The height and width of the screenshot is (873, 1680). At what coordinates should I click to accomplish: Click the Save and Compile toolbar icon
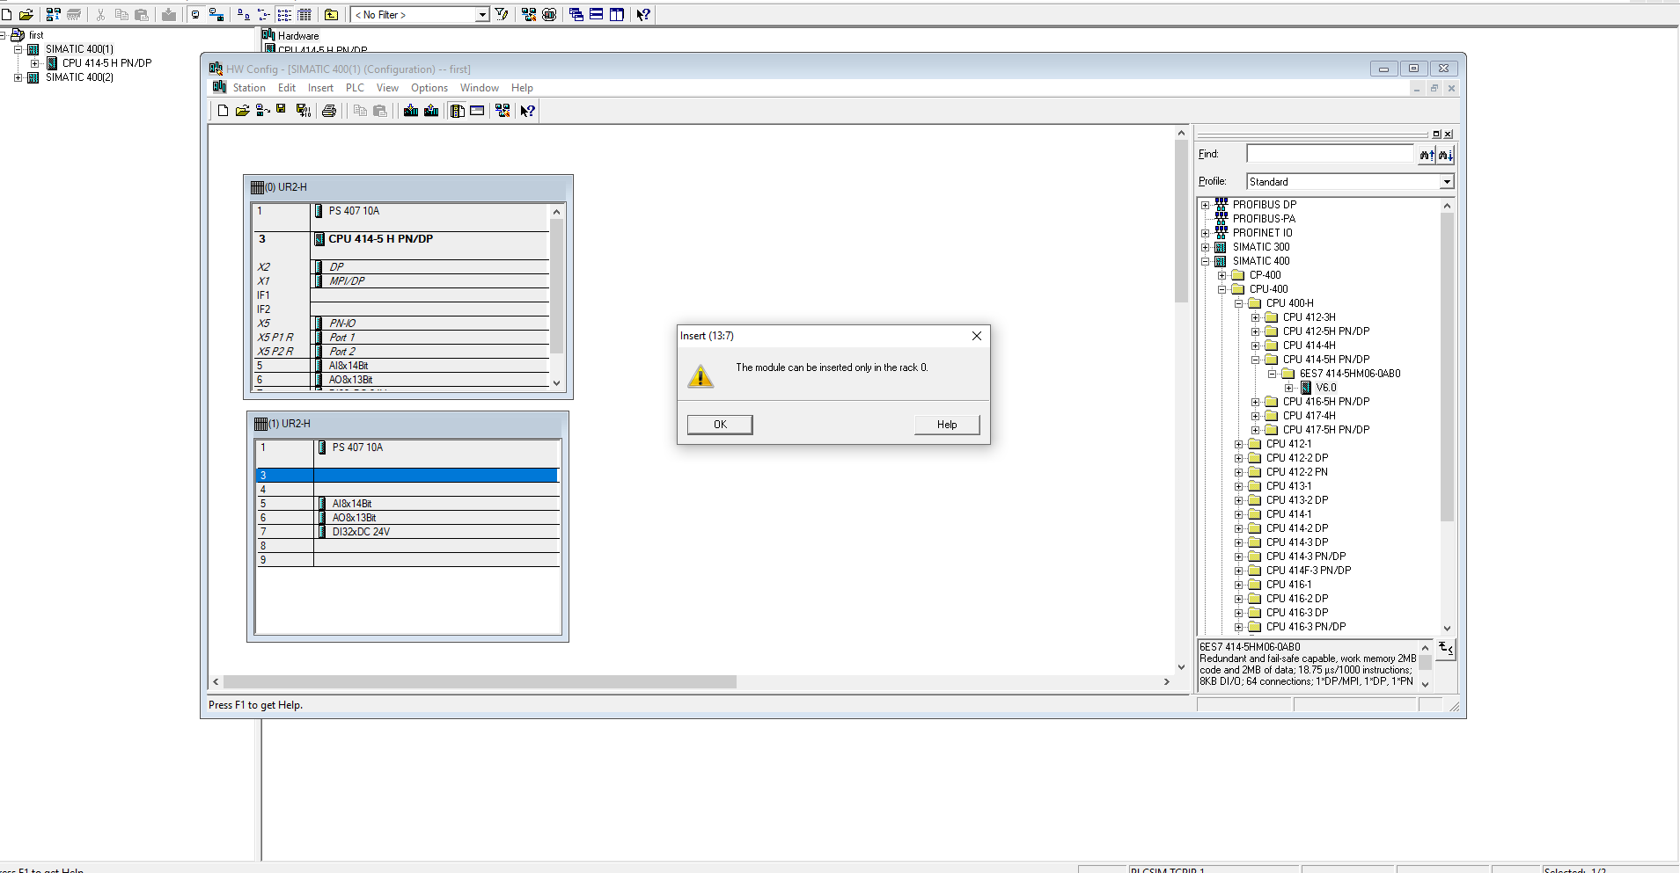pyautogui.click(x=303, y=111)
